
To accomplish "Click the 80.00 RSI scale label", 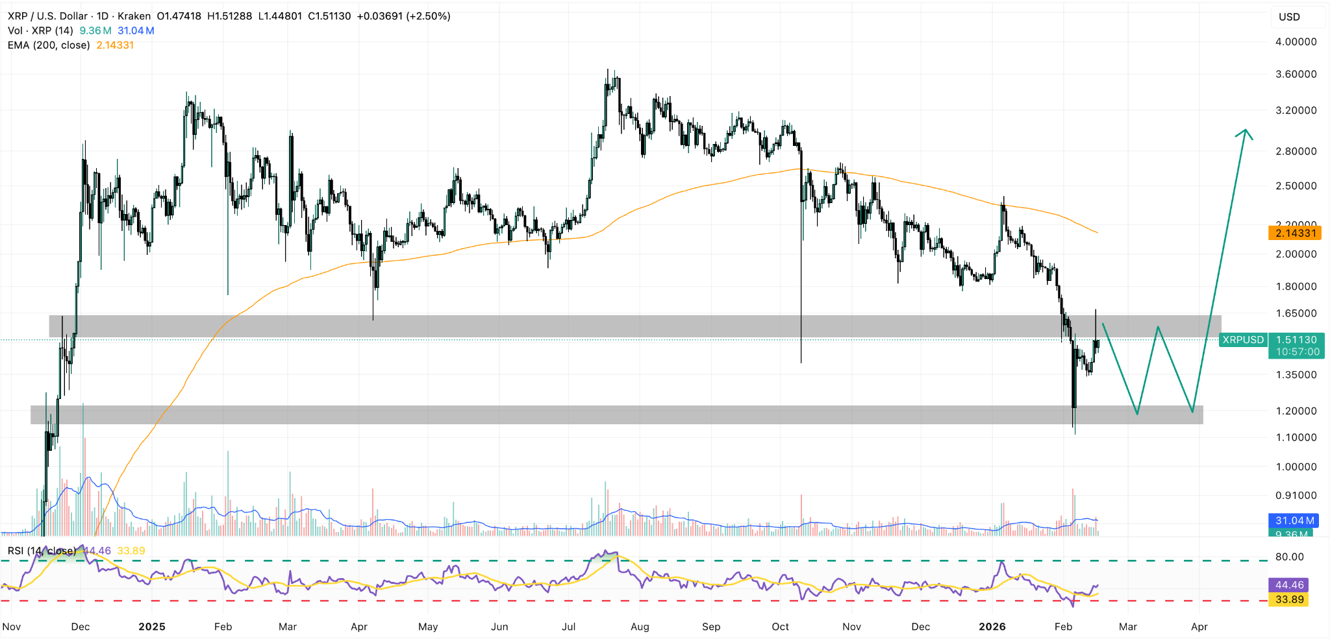I will (1290, 557).
